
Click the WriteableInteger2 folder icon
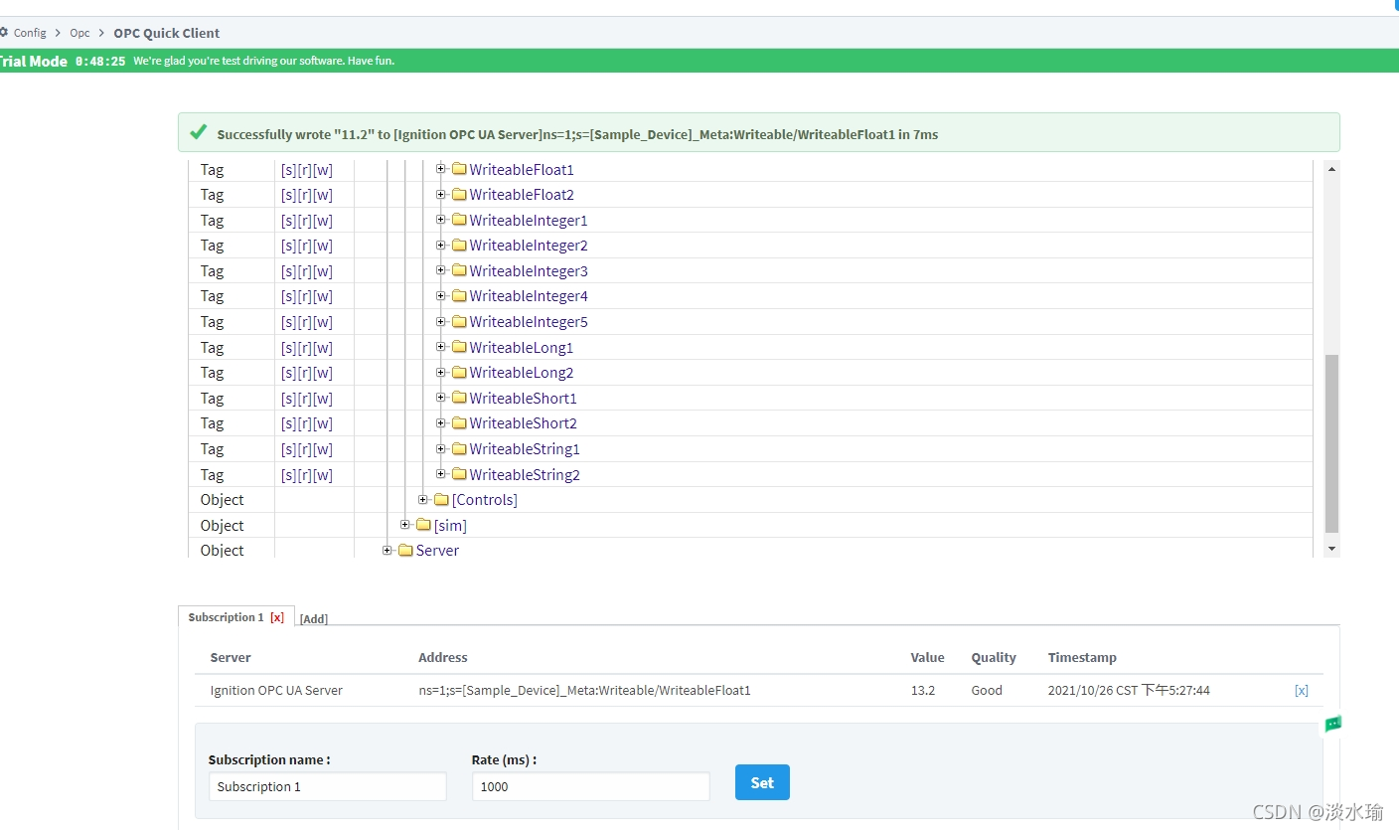(x=459, y=246)
